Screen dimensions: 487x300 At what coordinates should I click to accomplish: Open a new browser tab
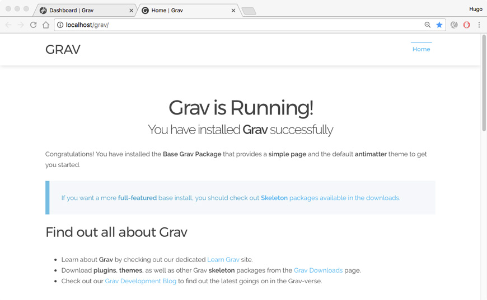pyautogui.click(x=249, y=11)
